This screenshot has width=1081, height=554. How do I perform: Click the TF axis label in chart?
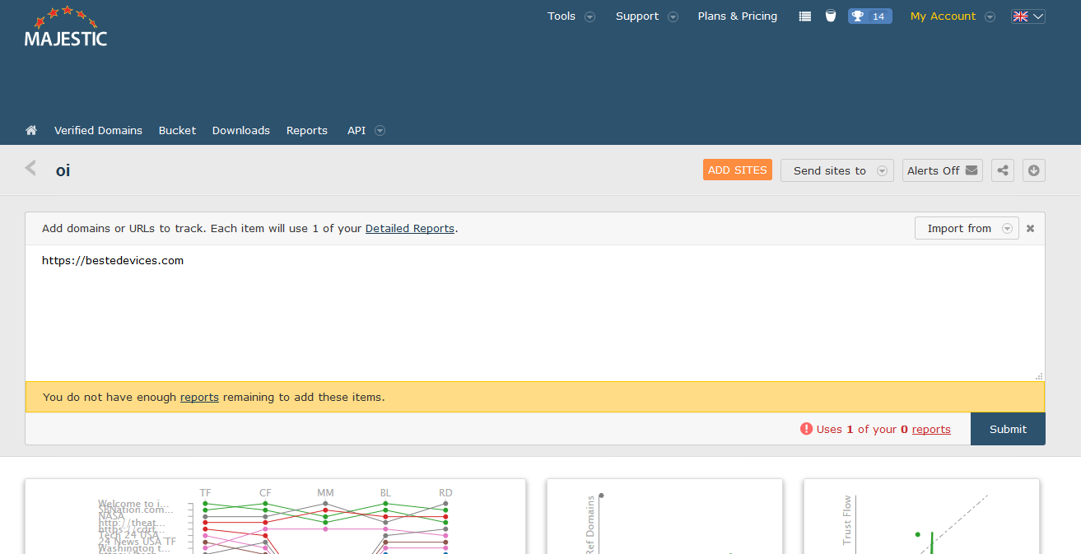click(x=205, y=493)
